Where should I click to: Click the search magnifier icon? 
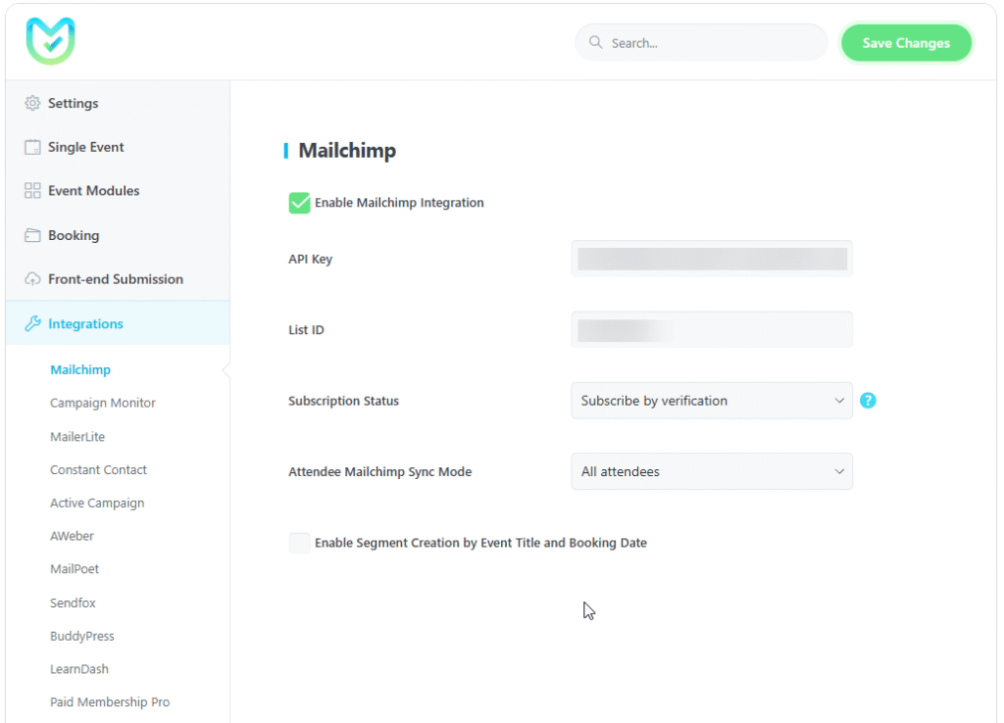(595, 42)
